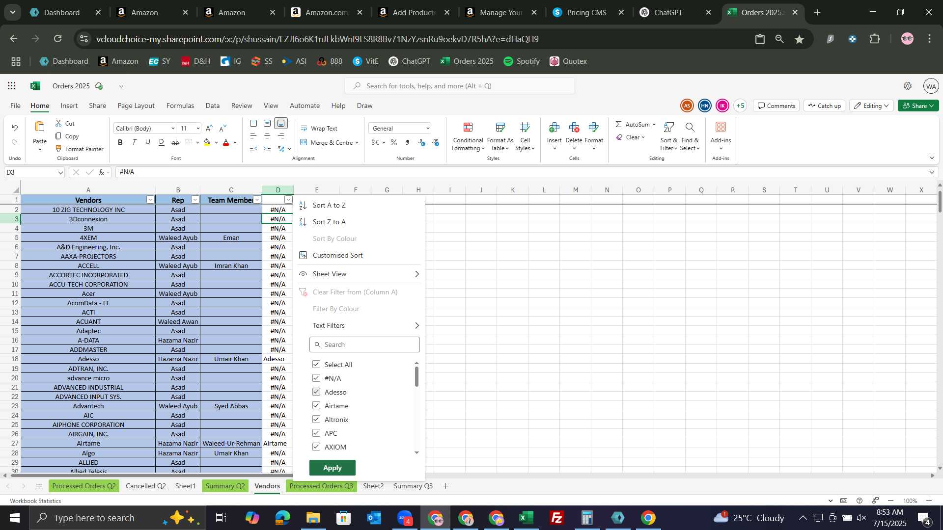
Task: Increase font size icon
Action: (x=209, y=129)
